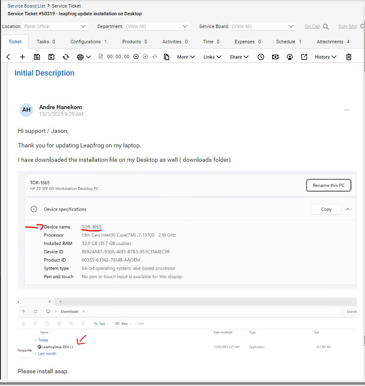Click the Andre Hanekom author name

pos(61,107)
